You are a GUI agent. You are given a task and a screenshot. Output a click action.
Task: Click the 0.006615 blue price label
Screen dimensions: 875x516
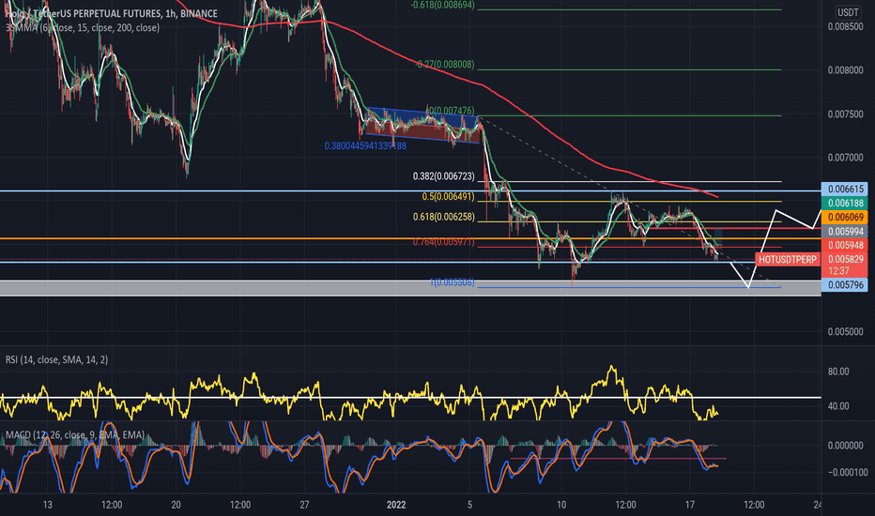coord(844,189)
